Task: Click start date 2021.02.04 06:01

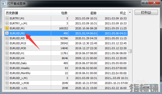Action: point(86,33)
